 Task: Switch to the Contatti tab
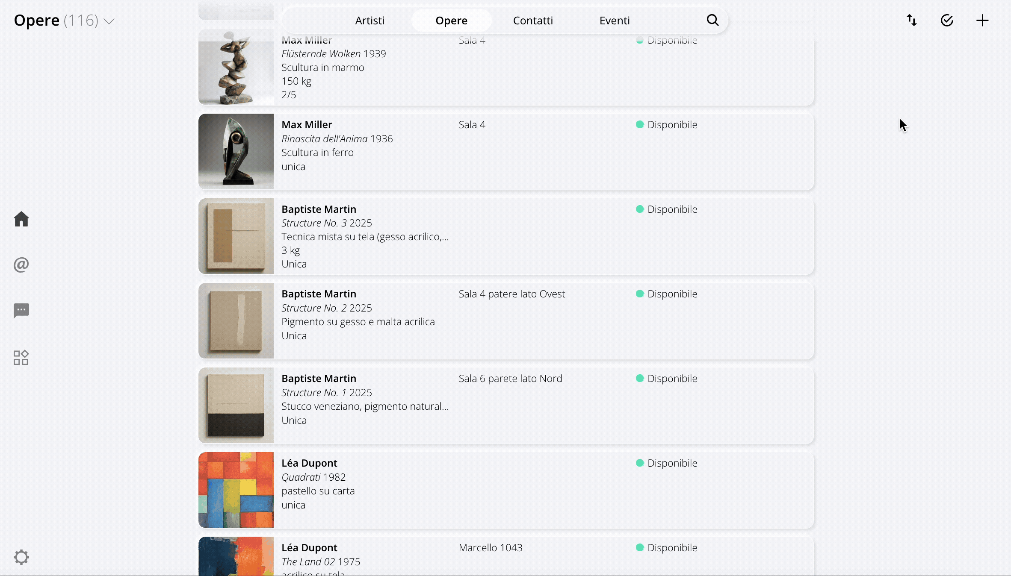pyautogui.click(x=532, y=20)
